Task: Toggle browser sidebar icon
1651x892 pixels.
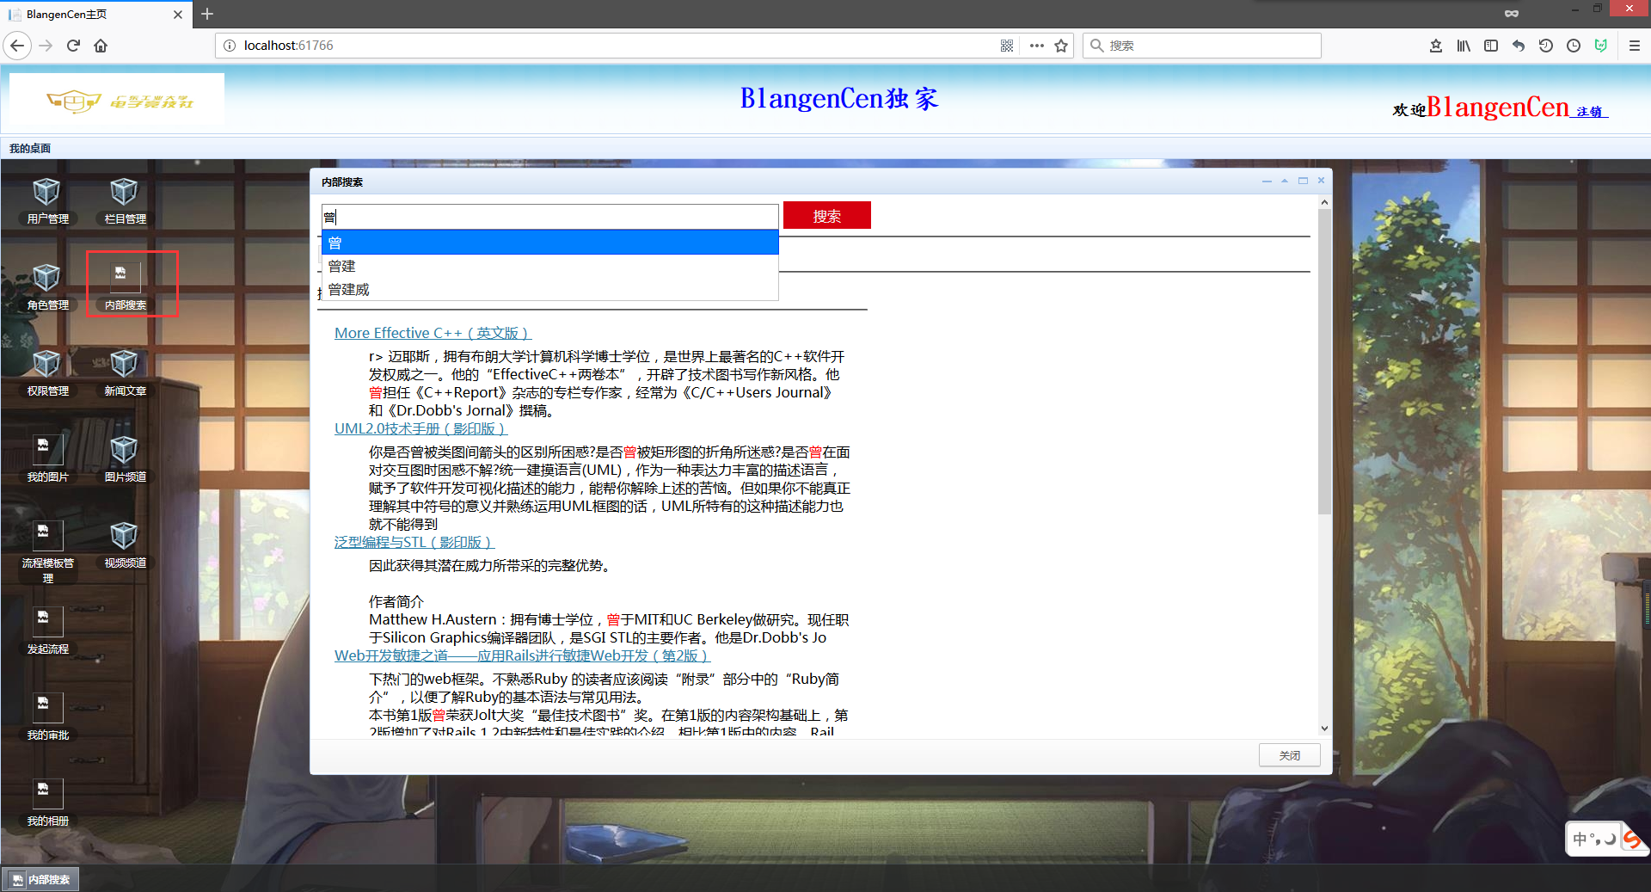Action: [1491, 46]
